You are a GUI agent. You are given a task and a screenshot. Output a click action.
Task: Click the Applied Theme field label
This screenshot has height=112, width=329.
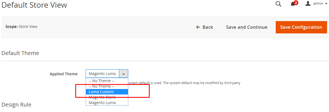(64, 74)
